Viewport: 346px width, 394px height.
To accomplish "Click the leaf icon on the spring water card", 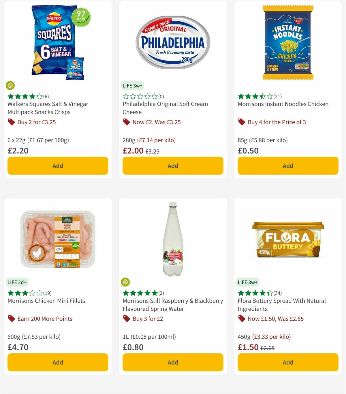I will 125,282.
